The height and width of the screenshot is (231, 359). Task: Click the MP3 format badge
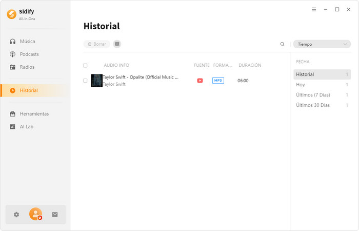218,81
